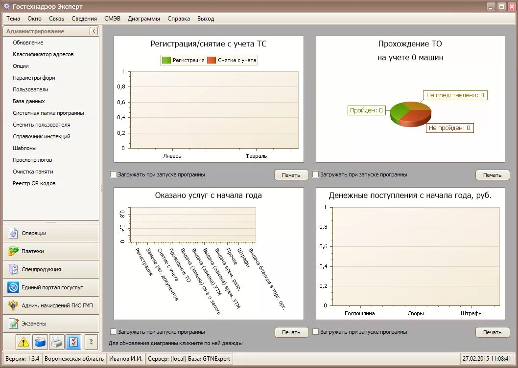Click Иванов И.И. in status bar
The width and height of the screenshot is (518, 368).
[125, 358]
